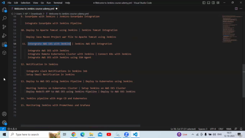245x138 pixels.
Task: Open the Explorer view in activity bar
Action: click(x=4, y=10)
